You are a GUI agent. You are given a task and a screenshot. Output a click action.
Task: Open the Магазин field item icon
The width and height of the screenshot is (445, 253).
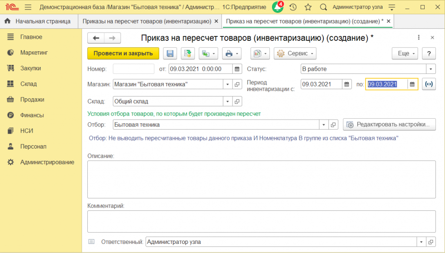[x=237, y=84]
